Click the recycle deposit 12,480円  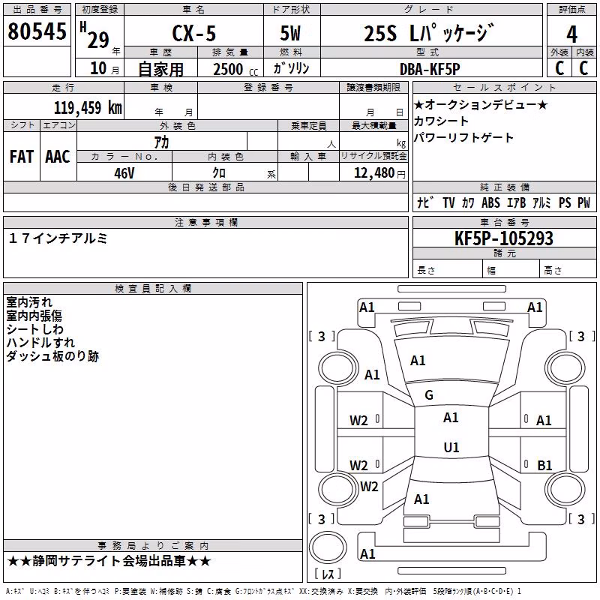click(379, 173)
